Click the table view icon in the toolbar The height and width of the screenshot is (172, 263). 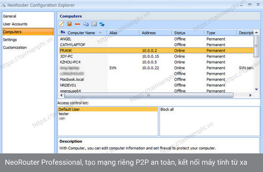click(94, 24)
